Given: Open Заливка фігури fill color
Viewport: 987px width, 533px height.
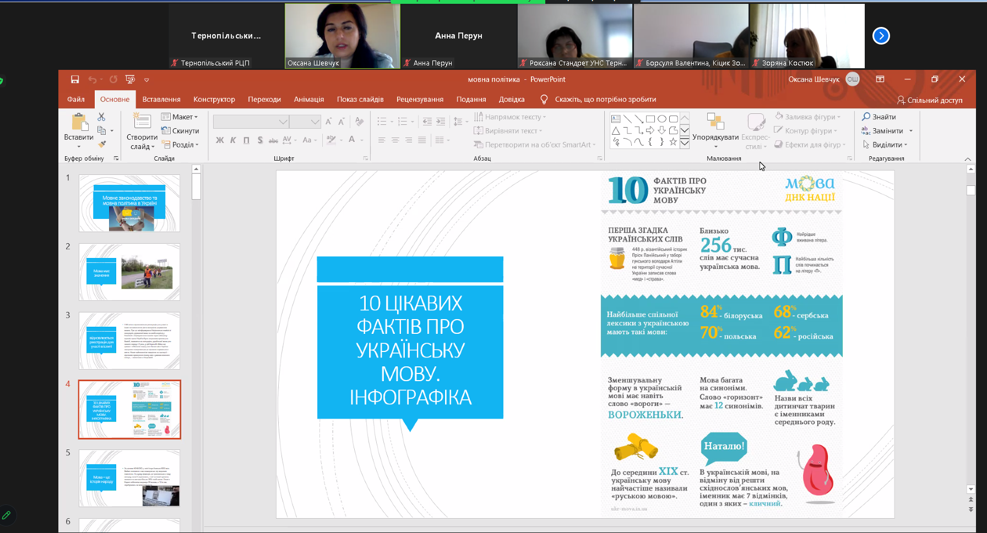Looking at the screenshot, I should [807, 117].
